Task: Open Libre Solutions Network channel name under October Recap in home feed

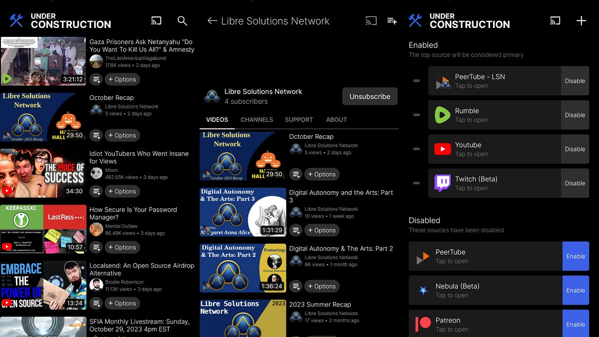Action: click(x=132, y=106)
